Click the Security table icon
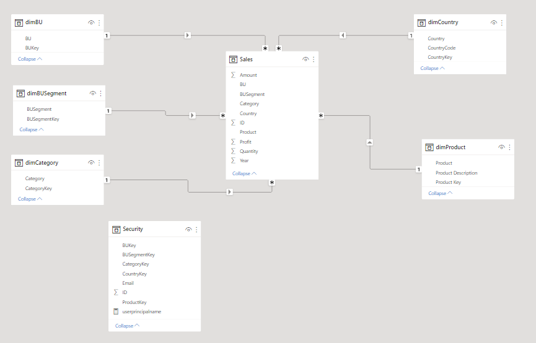Image resolution: width=536 pixels, height=343 pixels. 116,230
